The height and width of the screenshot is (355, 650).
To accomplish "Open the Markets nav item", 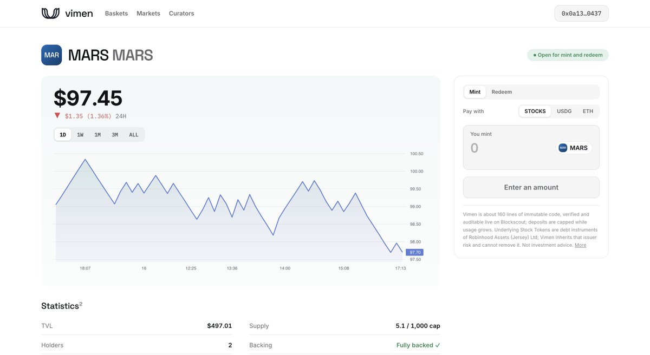I will [x=148, y=14].
